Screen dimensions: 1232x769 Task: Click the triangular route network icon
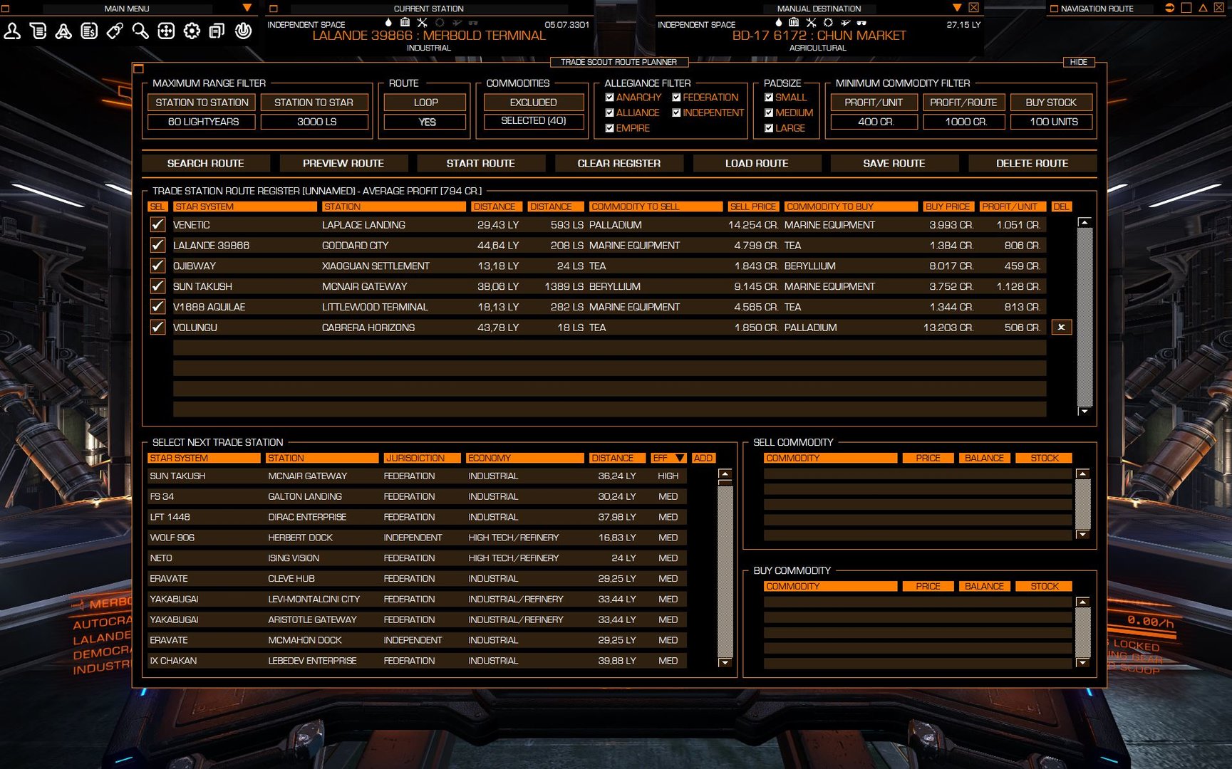point(63,31)
